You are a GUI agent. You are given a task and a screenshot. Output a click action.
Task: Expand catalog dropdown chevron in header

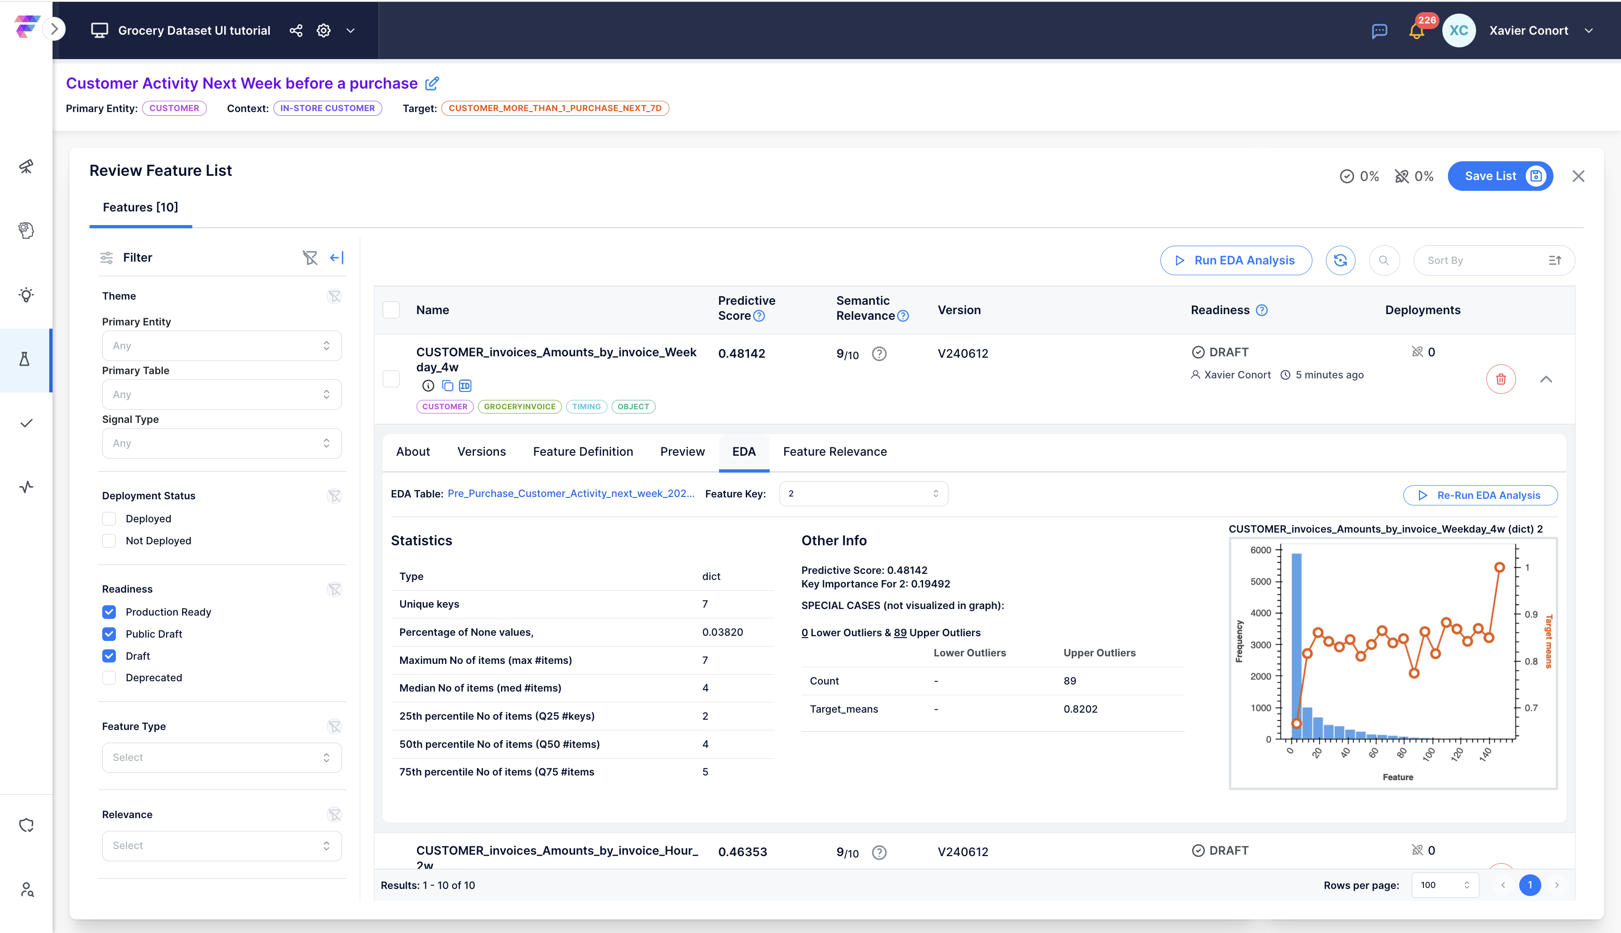tap(351, 30)
